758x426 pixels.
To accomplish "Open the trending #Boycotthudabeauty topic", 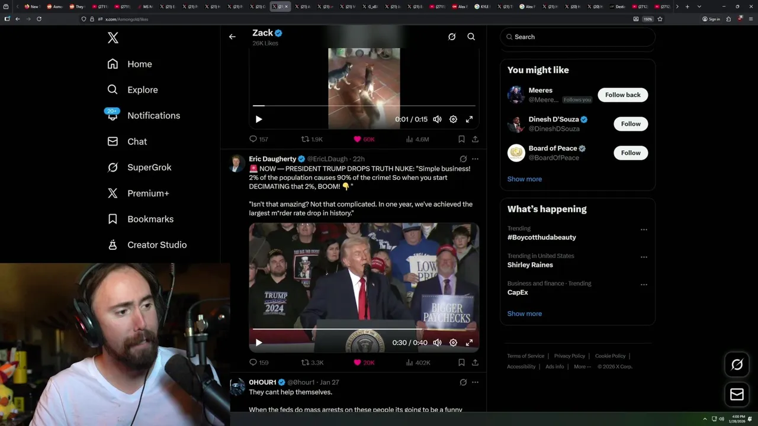I will [x=541, y=237].
